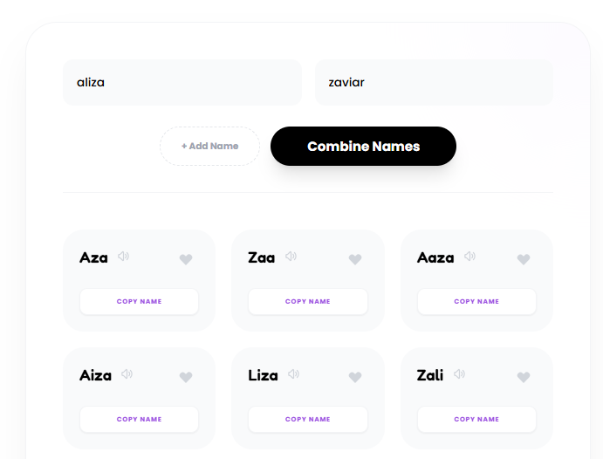The image size is (603, 459).
Task: Listen to the name Aaza
Action: tap(470, 257)
